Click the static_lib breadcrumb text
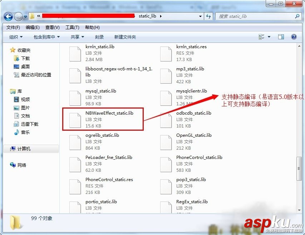Viewport: 305px width, 235px height. tap(147, 16)
